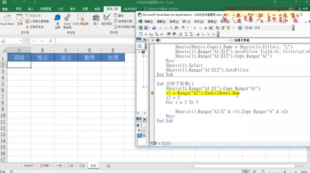Open the VBA Object Browser icon
The height and width of the screenshot is (173, 310).
pyautogui.click(x=228, y=28)
